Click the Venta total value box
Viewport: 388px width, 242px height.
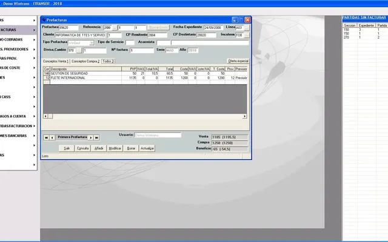coord(230,137)
